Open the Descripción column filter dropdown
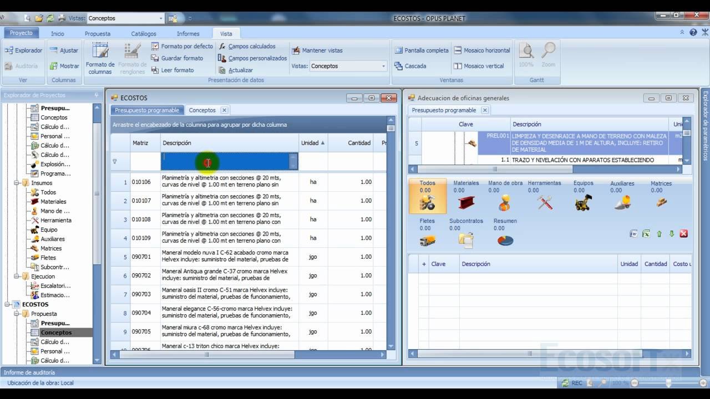 tap(294, 161)
